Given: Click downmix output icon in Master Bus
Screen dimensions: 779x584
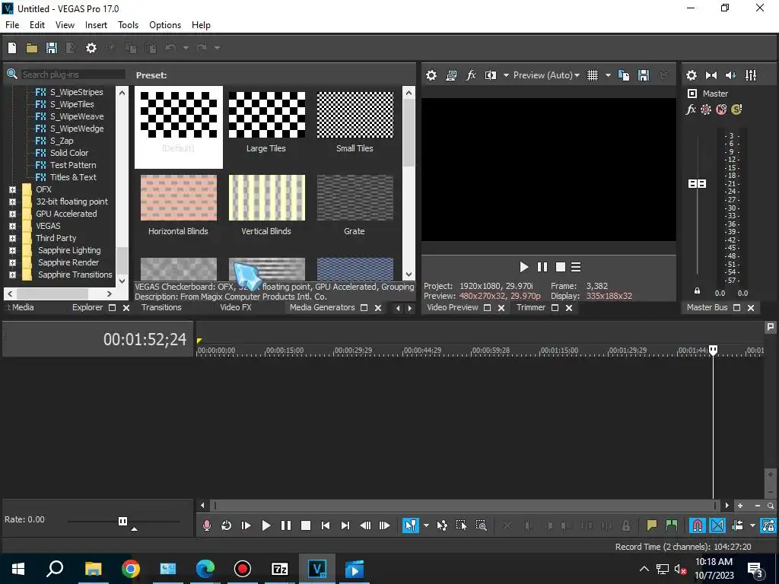Looking at the screenshot, I should tap(711, 75).
